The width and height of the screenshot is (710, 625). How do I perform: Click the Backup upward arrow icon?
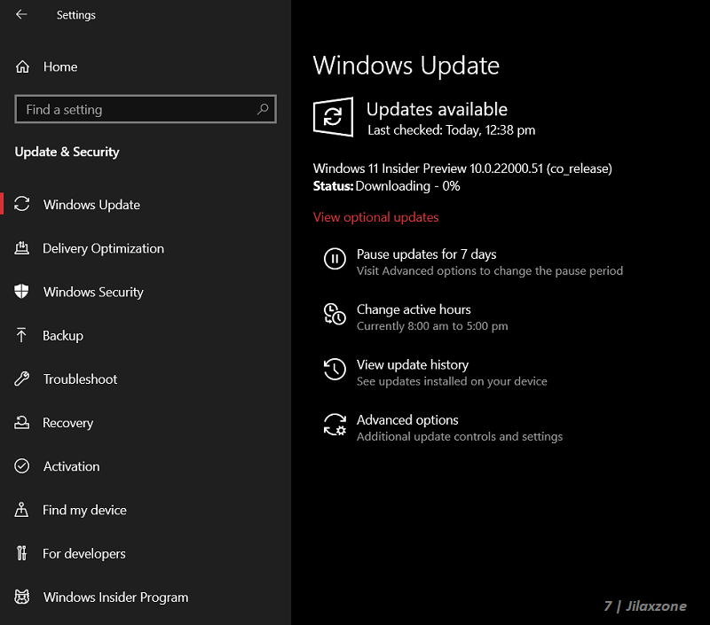point(21,335)
